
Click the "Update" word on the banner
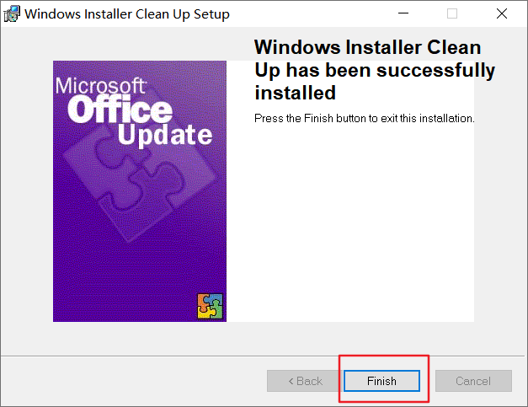pos(165,135)
